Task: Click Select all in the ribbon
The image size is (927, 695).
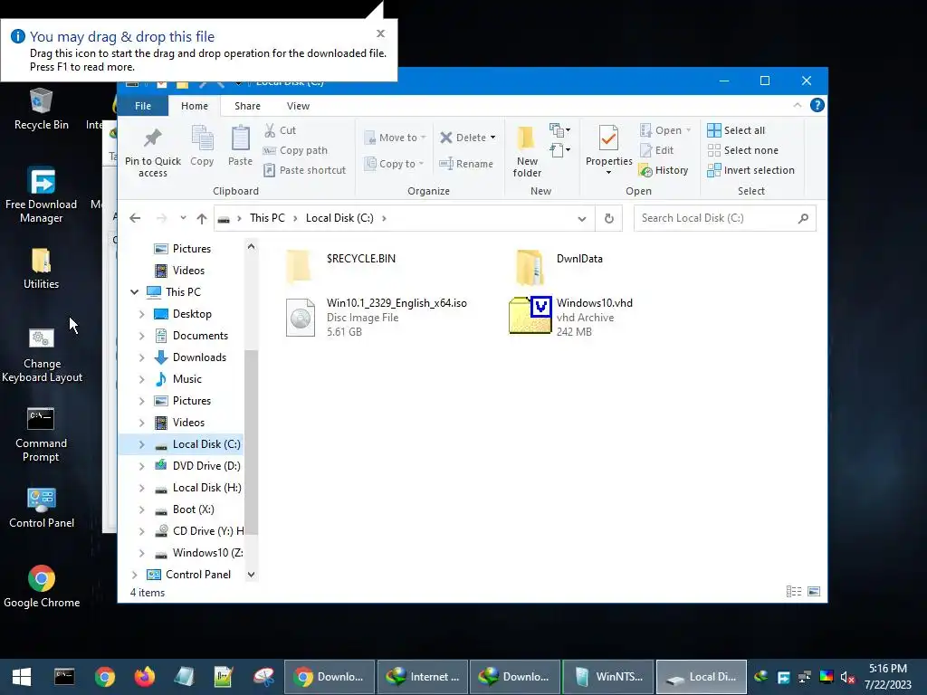Action: (x=736, y=130)
